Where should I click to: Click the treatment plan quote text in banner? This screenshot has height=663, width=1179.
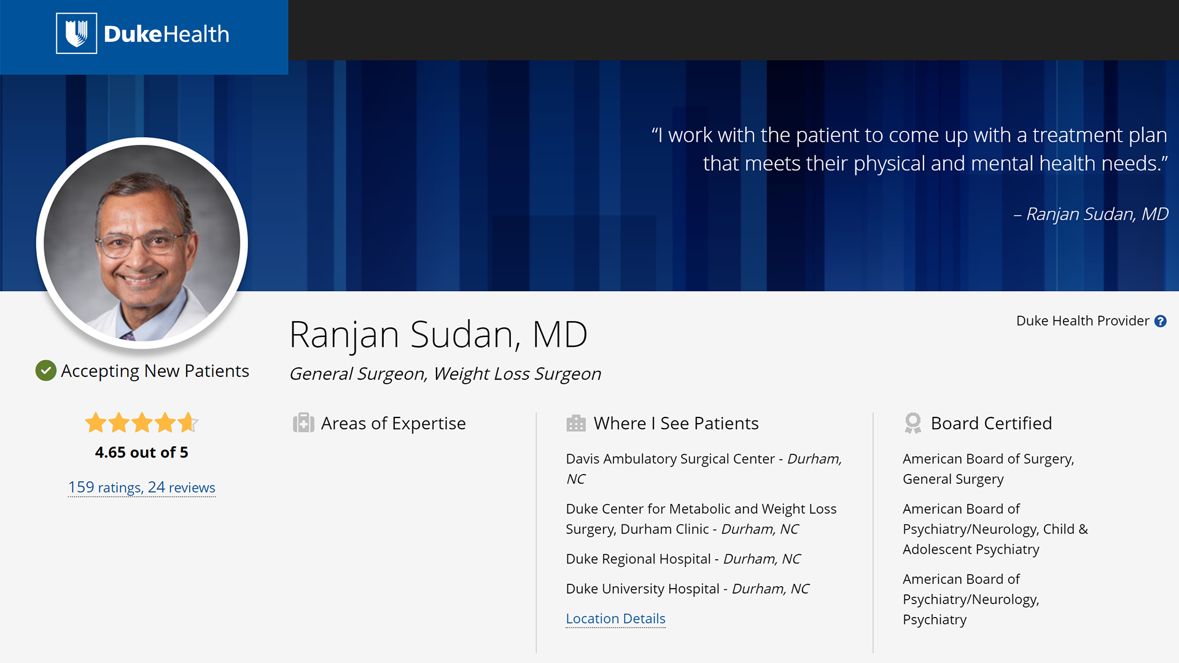coord(909,149)
